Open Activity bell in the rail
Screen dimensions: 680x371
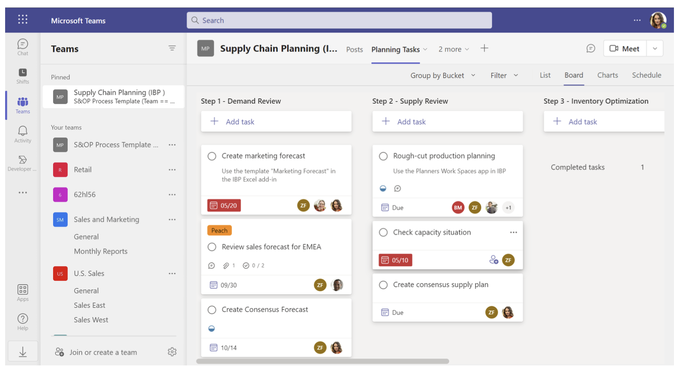coord(23,134)
